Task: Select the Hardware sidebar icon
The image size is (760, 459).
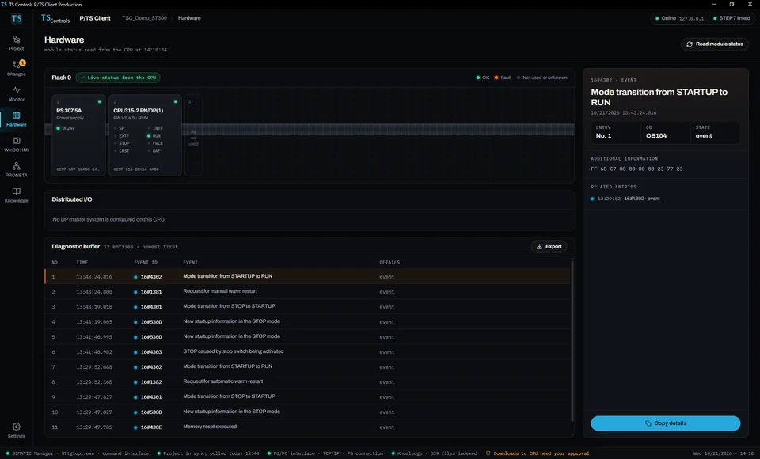Action: point(16,119)
